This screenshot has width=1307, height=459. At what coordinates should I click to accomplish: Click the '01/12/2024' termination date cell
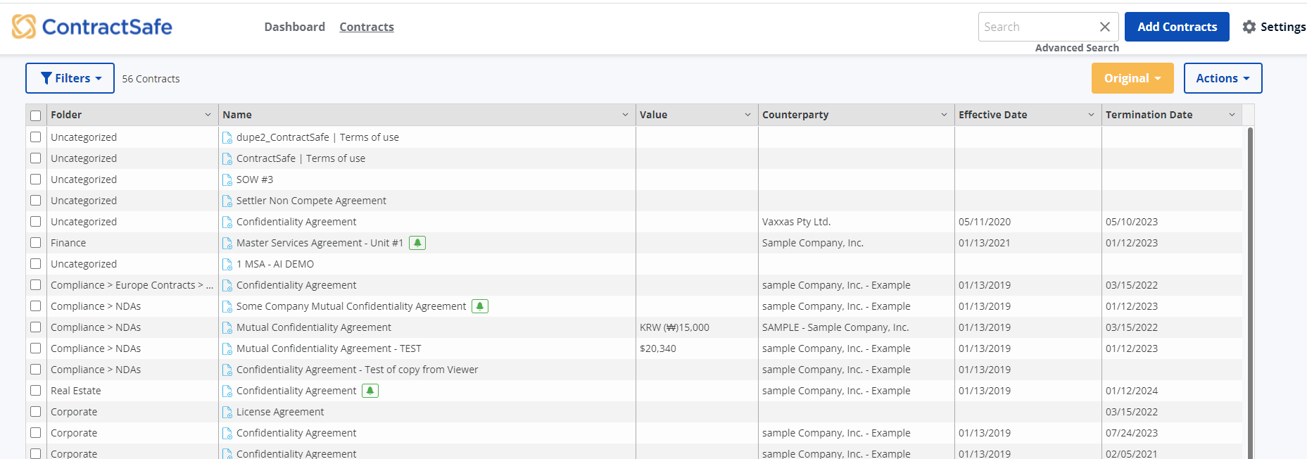point(1132,391)
